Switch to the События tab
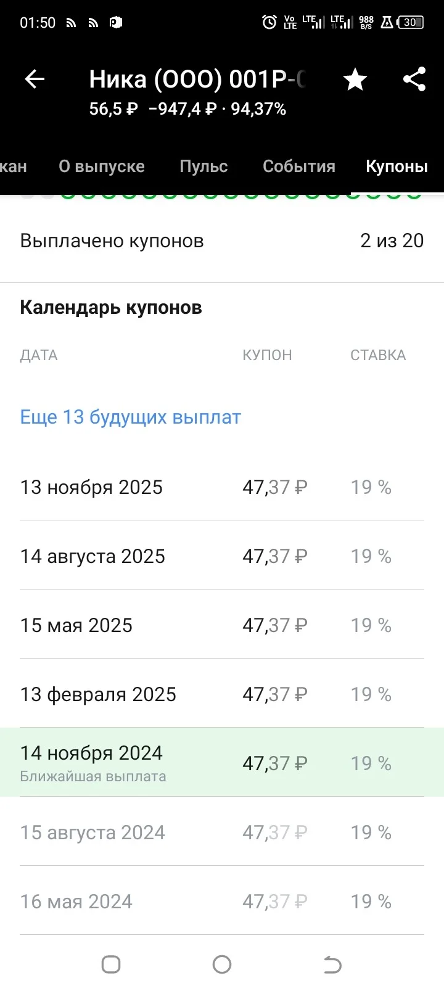 click(x=299, y=166)
